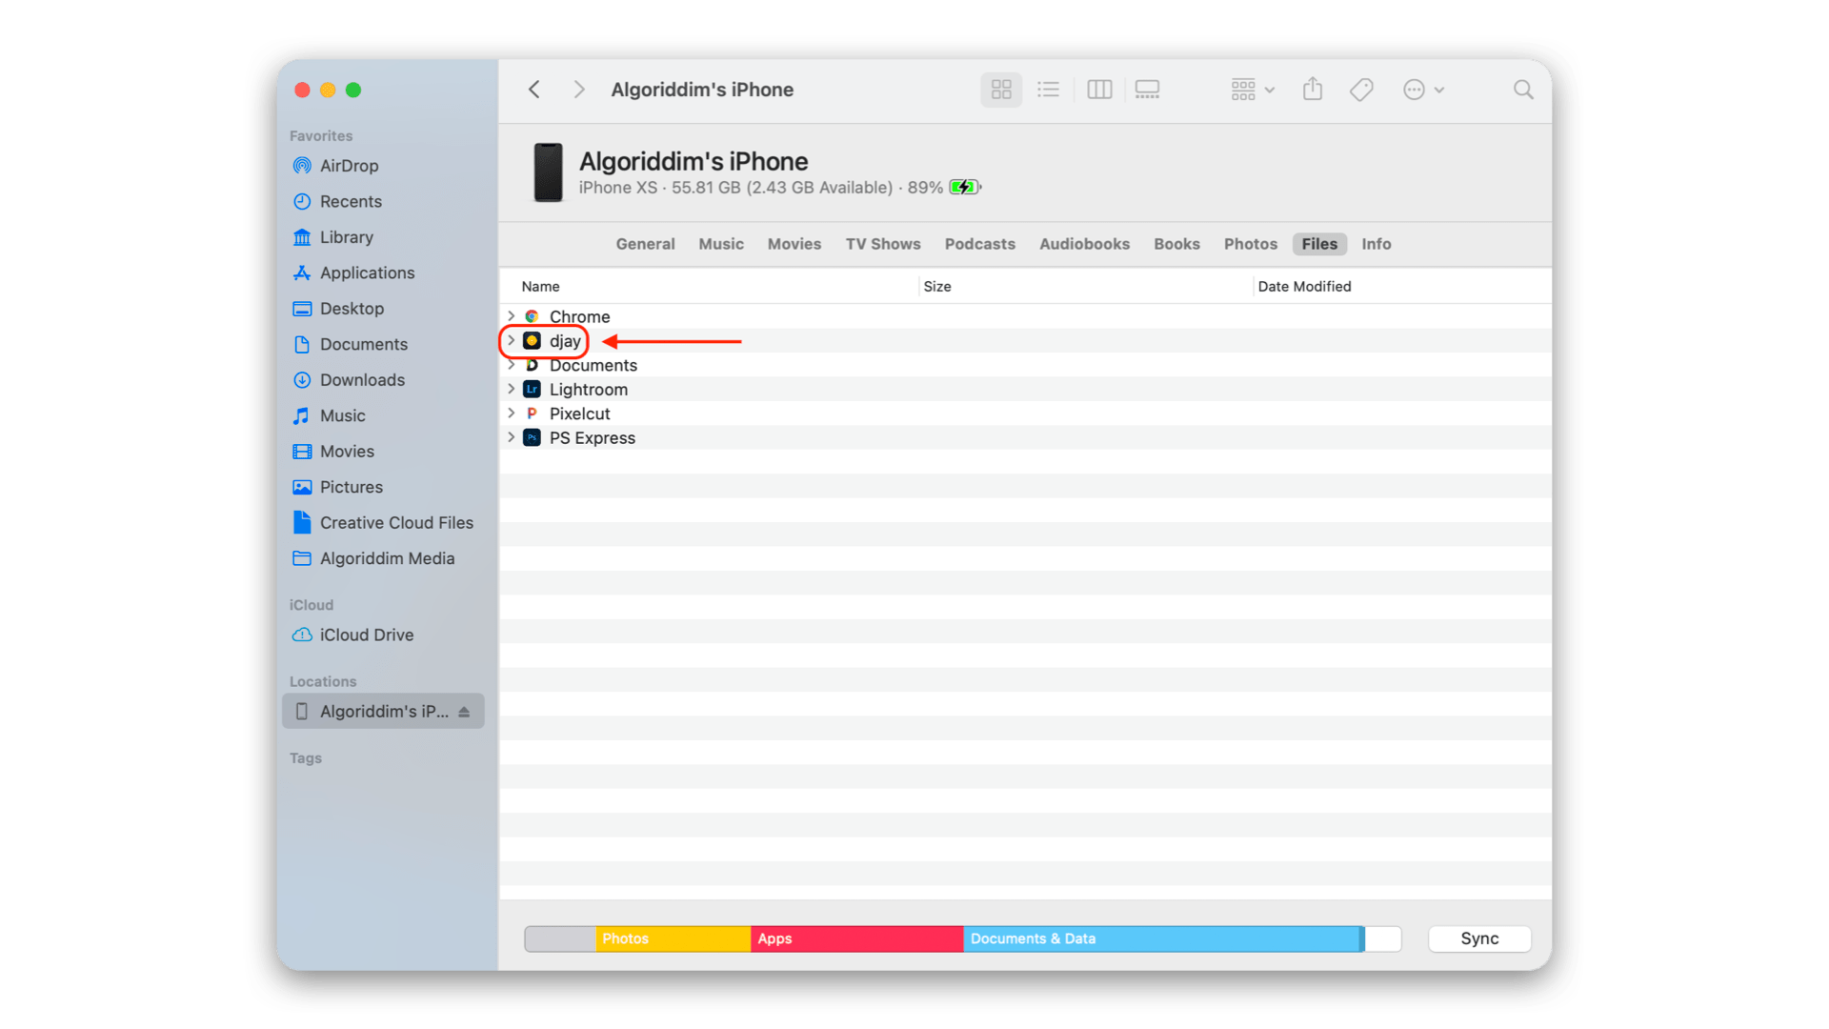1829x1029 pixels.
Task: Click the Tags icon in toolbar
Action: coord(1360,89)
